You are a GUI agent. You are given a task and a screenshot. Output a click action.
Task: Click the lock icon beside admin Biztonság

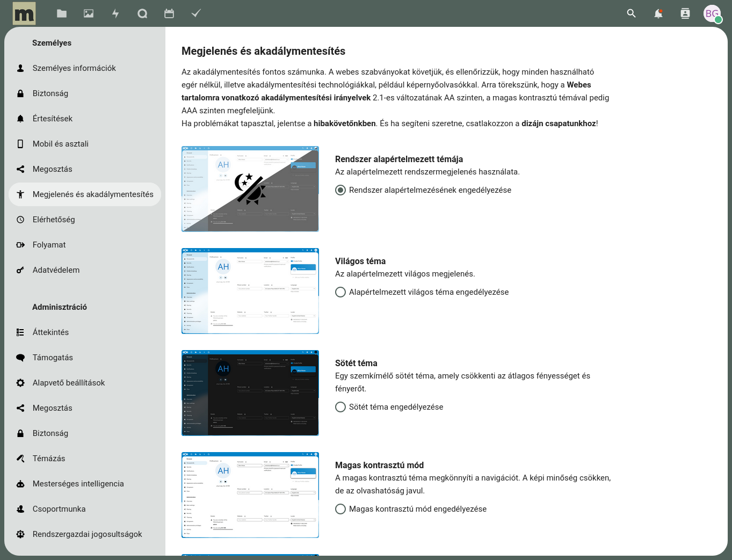pyautogui.click(x=20, y=433)
